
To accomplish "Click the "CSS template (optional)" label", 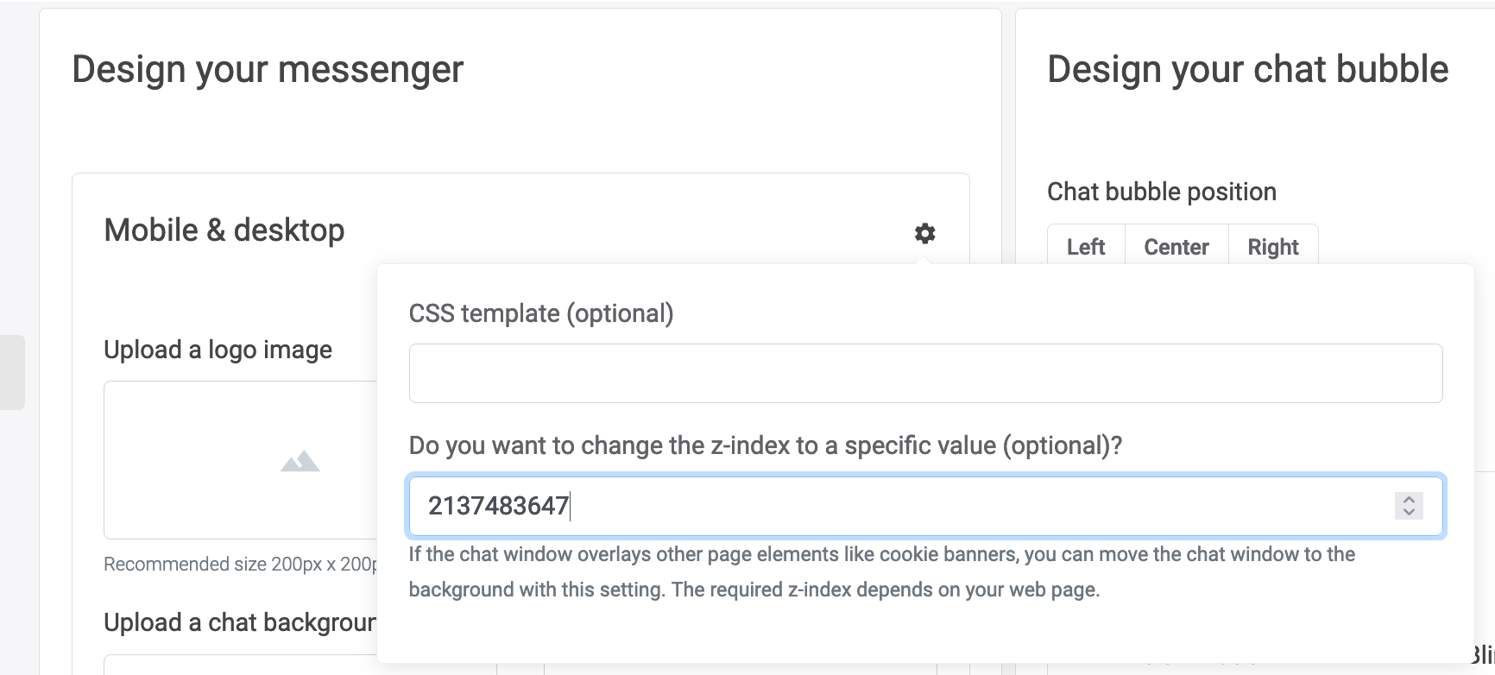I will [x=541, y=313].
